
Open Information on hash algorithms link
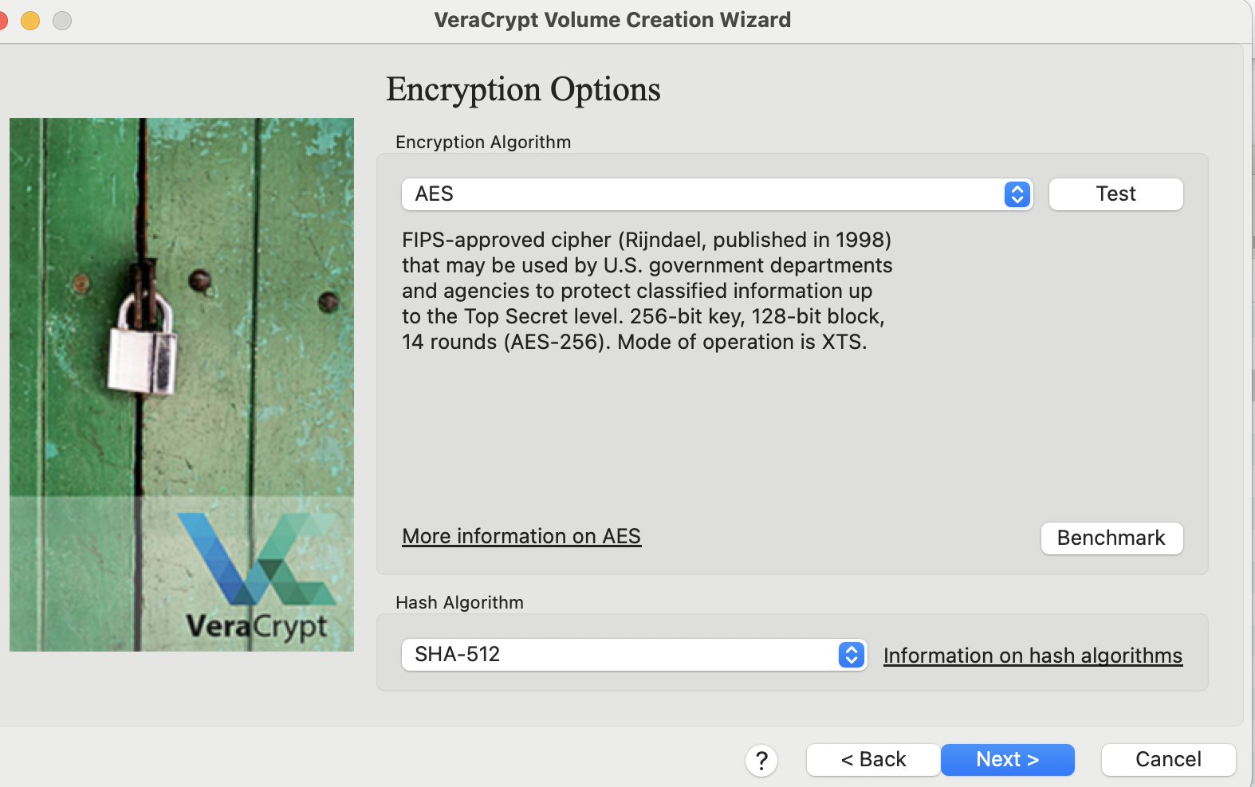tap(1033, 656)
